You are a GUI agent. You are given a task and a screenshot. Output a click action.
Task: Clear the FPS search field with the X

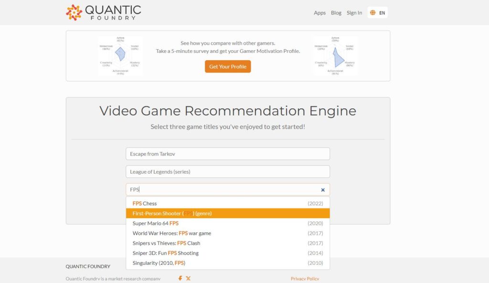click(323, 190)
